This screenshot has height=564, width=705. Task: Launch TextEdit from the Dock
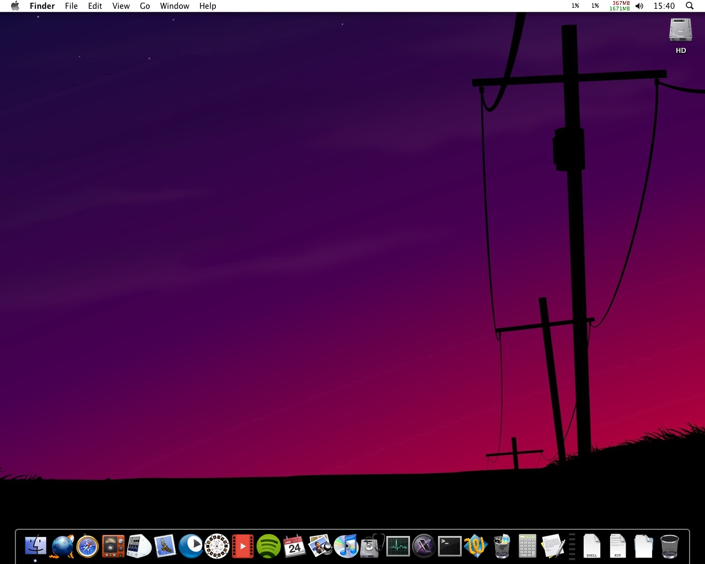553,546
